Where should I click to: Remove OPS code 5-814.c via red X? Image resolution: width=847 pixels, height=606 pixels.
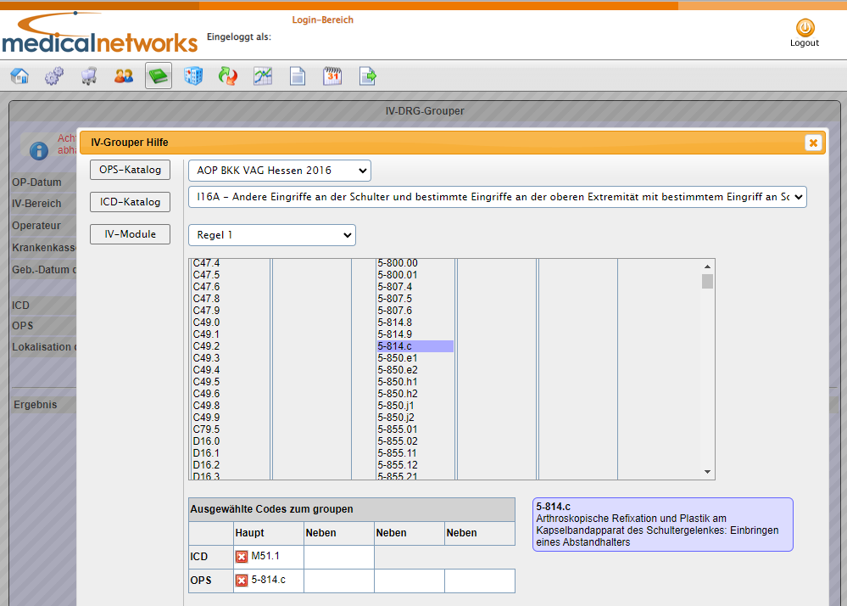coord(242,580)
